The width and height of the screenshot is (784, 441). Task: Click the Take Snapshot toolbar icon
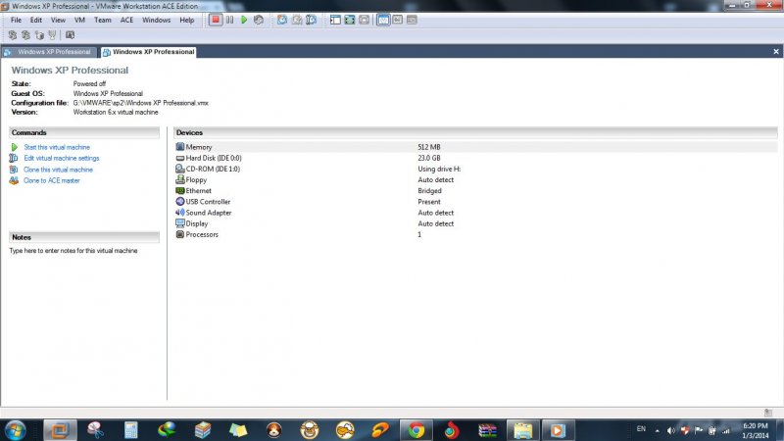pyautogui.click(x=282, y=20)
